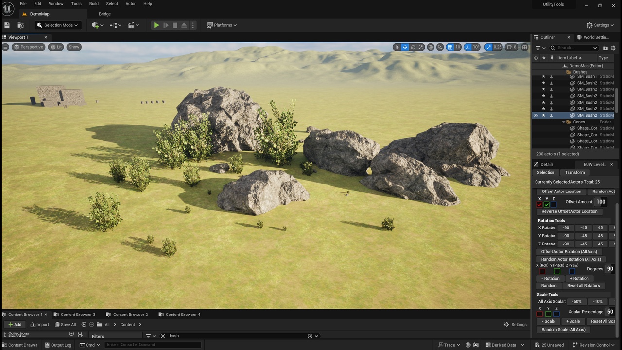The width and height of the screenshot is (622, 350).
Task: Toggle rotation angle snapping icon
Action: pyautogui.click(x=467, y=47)
